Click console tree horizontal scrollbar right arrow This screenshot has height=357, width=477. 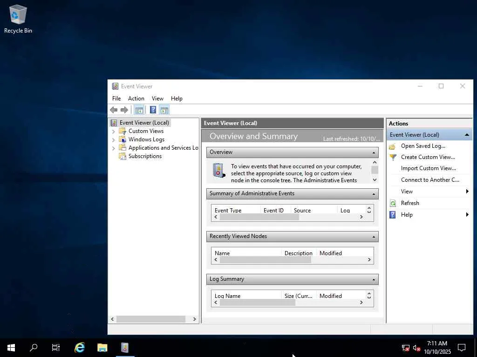pyautogui.click(x=194, y=319)
